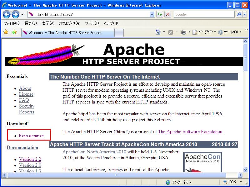Click the 2010-04-27 date text
250x187 pixels.
(x=224, y=144)
